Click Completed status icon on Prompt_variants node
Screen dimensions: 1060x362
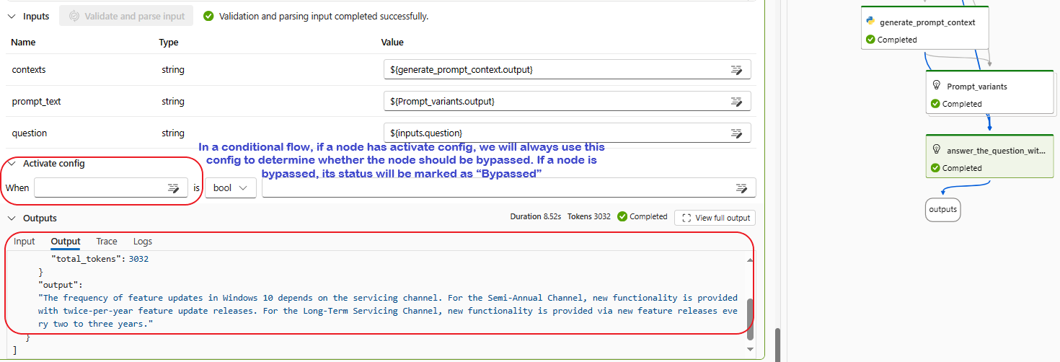(935, 104)
